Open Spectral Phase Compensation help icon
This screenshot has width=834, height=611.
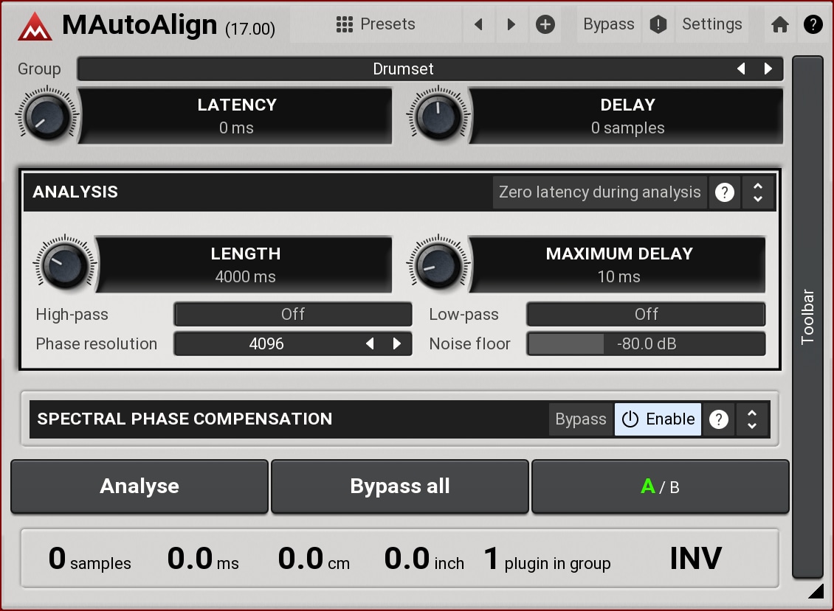(718, 419)
